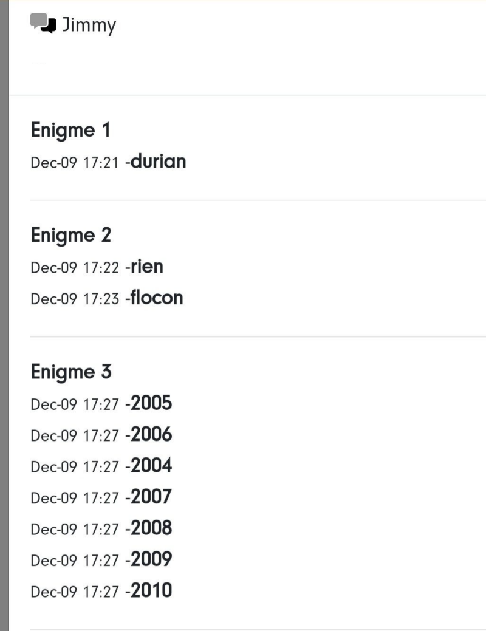Viewport: 486px width, 631px height.
Task: Click the timestamp beside answer 2005
Action: (75, 405)
